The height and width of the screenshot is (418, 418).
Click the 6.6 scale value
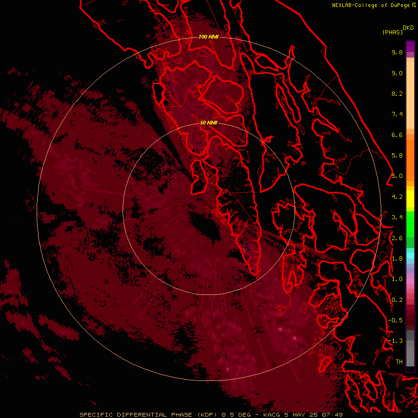(x=397, y=135)
